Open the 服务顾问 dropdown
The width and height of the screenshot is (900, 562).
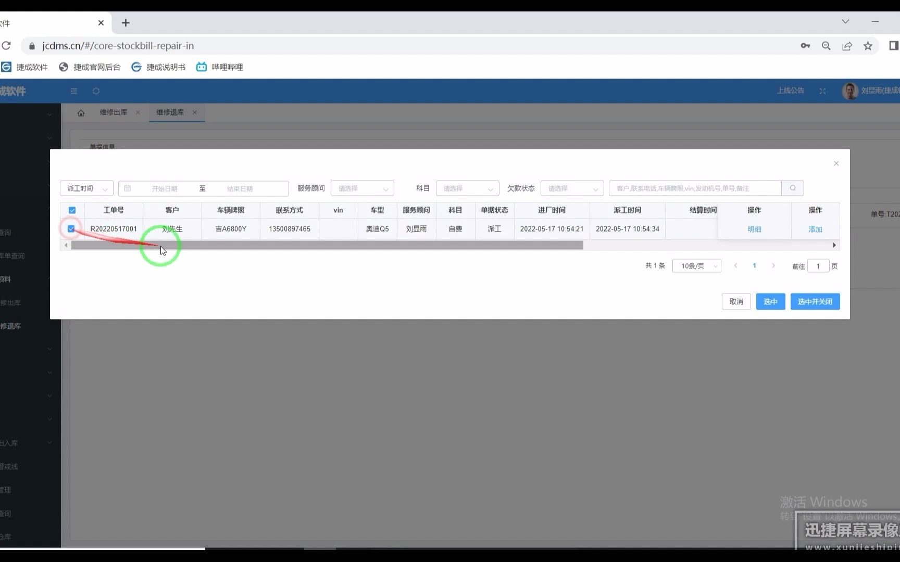tap(362, 188)
